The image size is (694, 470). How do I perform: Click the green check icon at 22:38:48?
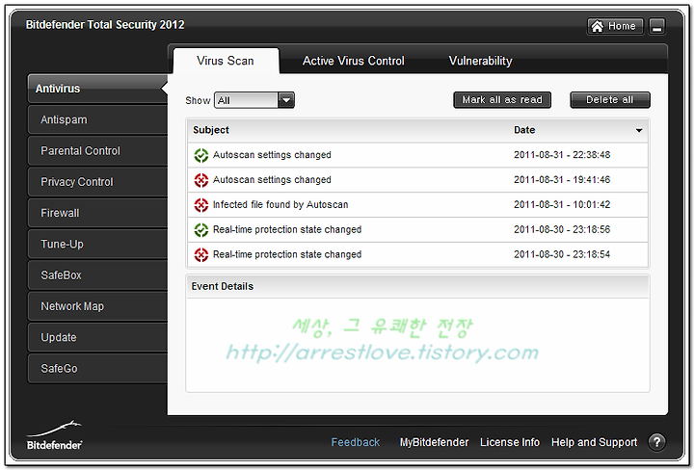point(200,155)
